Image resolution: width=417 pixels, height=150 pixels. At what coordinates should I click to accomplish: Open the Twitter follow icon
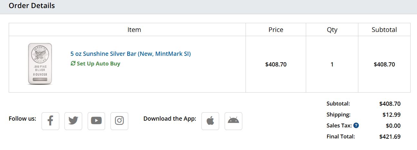(73, 121)
